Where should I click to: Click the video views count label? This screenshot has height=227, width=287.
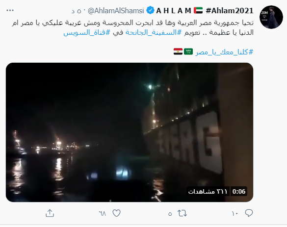coord(208,191)
